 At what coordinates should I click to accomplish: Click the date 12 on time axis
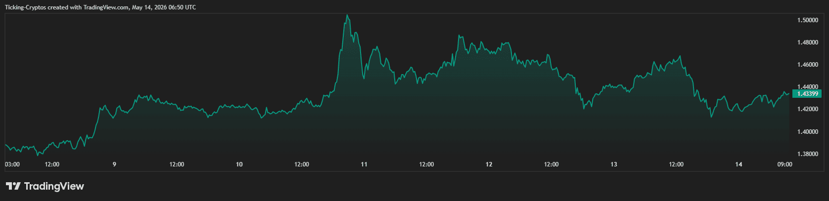(489, 164)
